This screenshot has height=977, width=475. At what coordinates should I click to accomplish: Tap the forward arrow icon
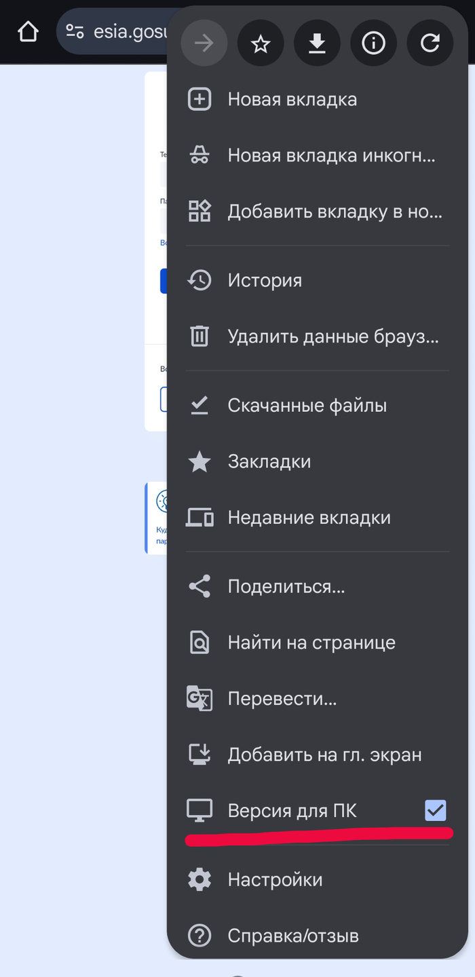[x=204, y=43]
